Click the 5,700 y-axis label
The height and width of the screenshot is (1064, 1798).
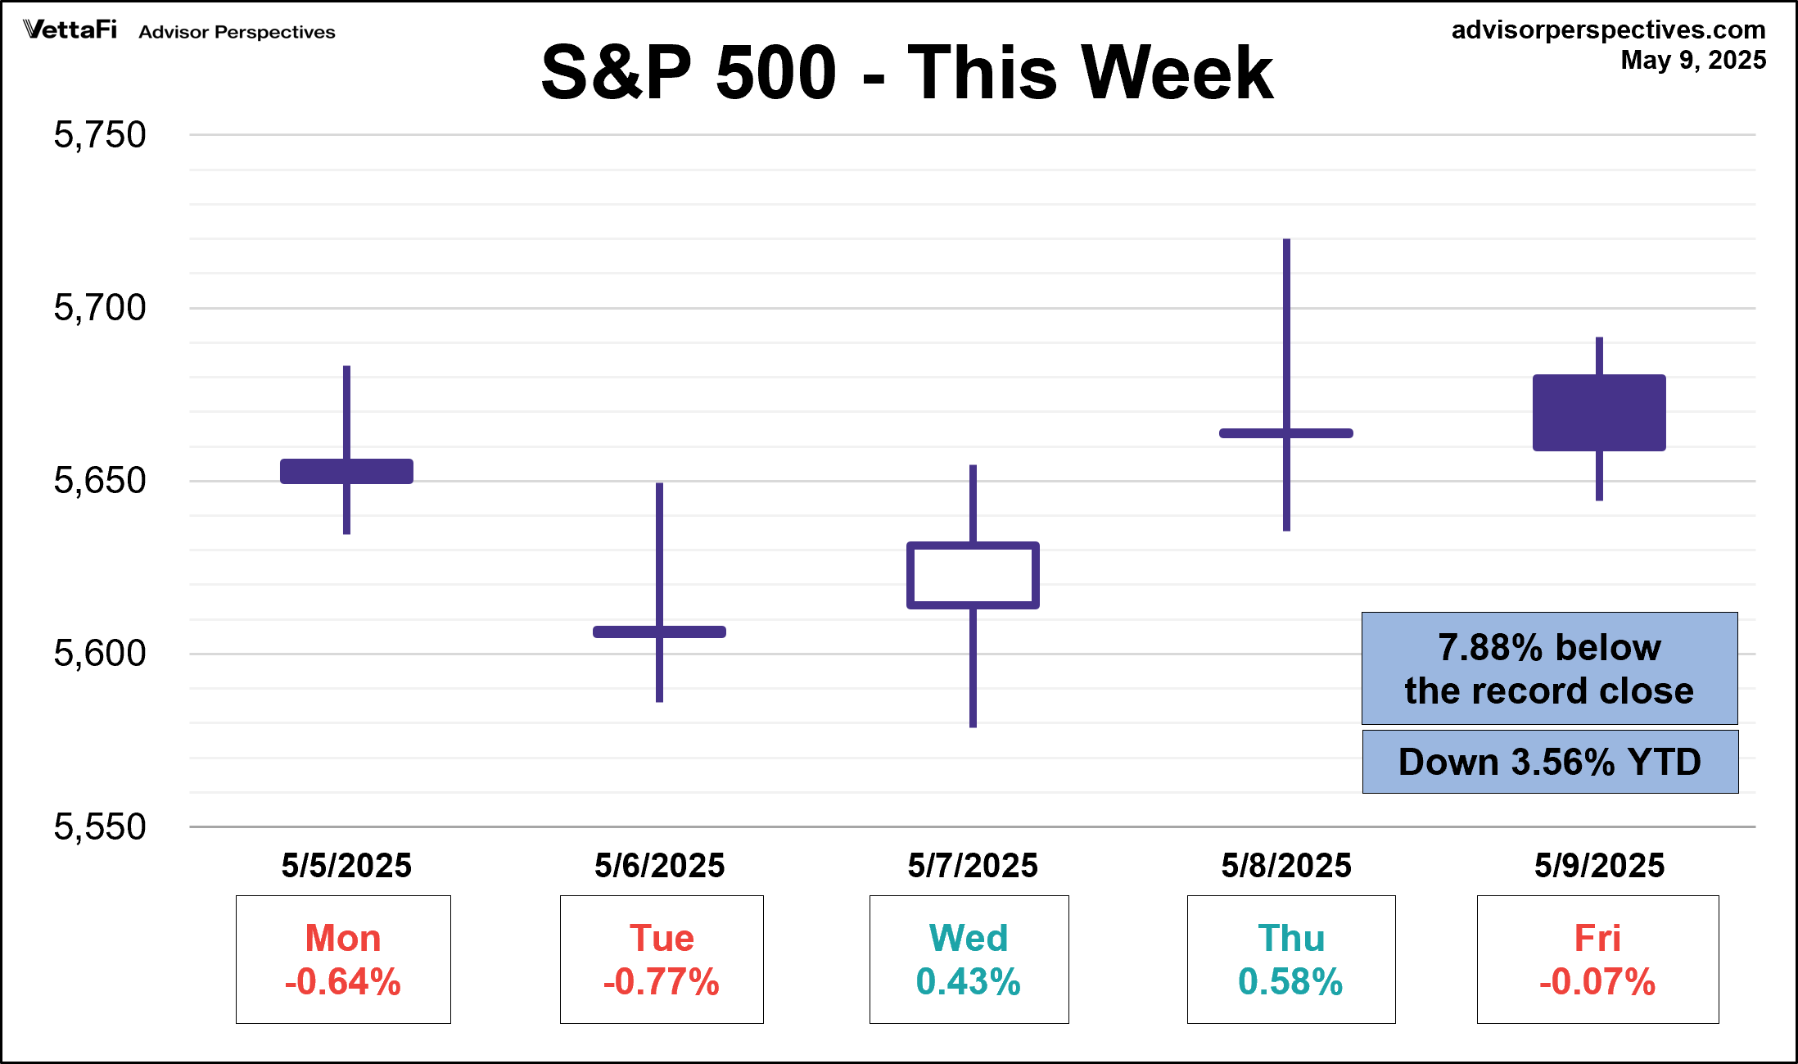100,308
